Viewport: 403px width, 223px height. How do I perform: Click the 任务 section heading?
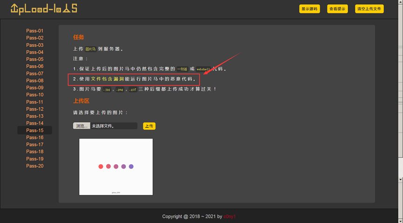(x=79, y=37)
